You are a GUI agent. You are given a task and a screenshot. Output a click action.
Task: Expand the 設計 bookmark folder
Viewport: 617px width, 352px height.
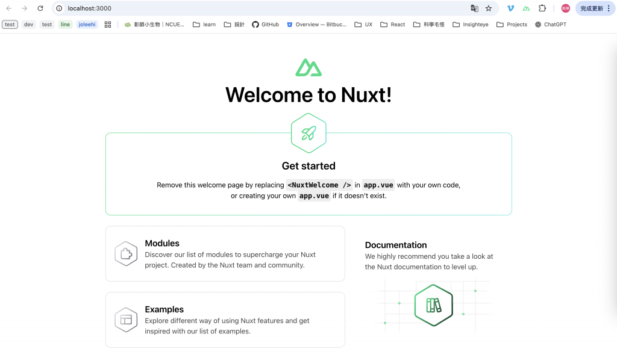click(x=234, y=24)
